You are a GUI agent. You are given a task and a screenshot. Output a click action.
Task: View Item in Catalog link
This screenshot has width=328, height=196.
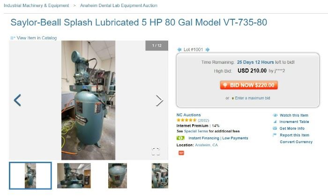pos(37,38)
